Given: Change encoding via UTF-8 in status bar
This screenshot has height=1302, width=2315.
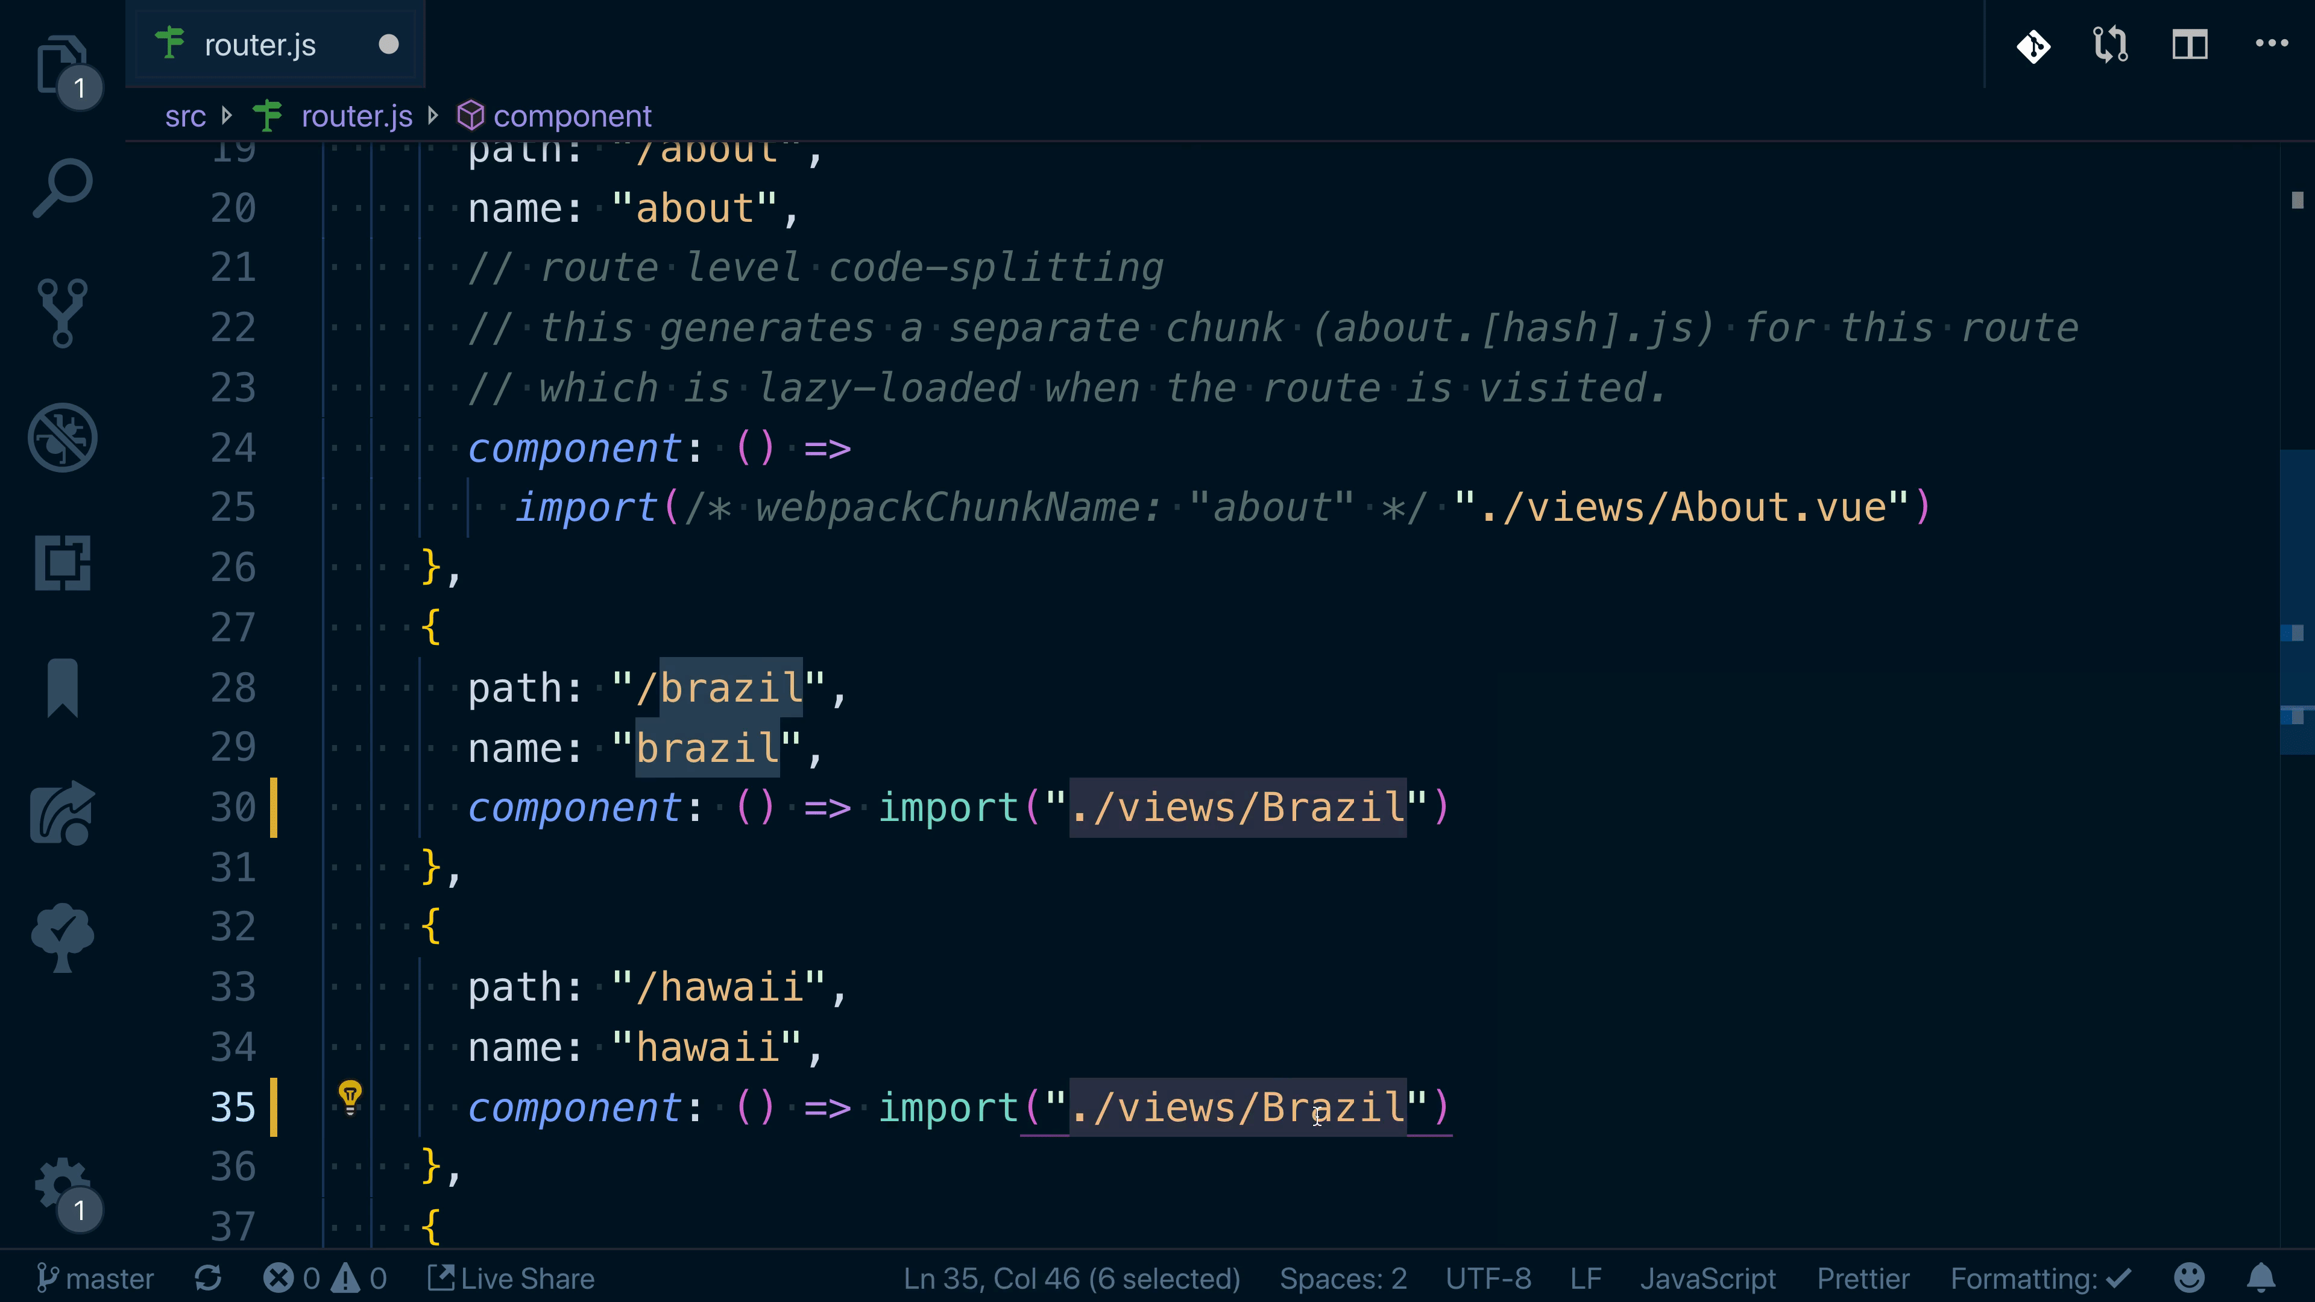Looking at the screenshot, I should pyautogui.click(x=1488, y=1278).
